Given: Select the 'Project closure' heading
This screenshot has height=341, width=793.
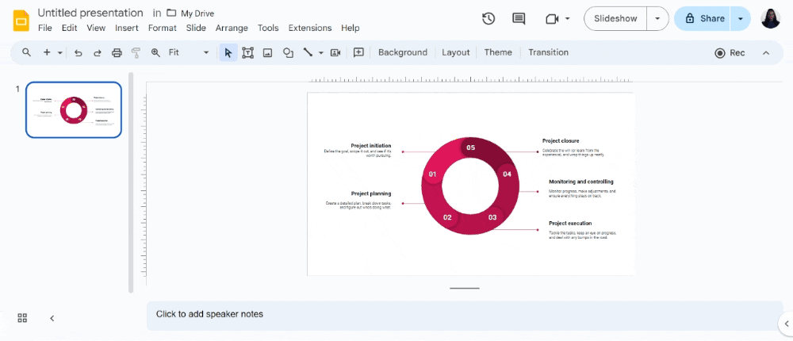Looking at the screenshot, I should (561, 140).
